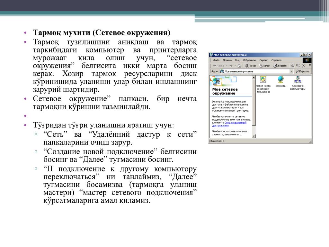Click the Мое сетевое окружение pane heading

[x=225, y=91]
